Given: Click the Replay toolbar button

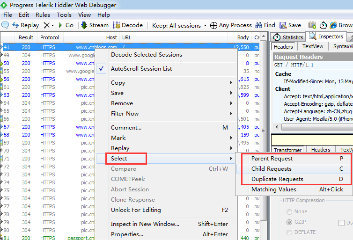Looking at the screenshot, I should click(x=26, y=25).
